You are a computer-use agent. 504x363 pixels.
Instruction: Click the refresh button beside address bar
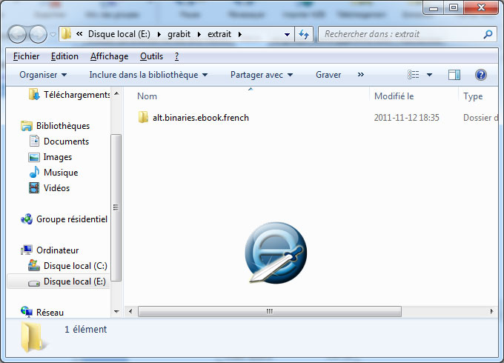click(x=304, y=34)
